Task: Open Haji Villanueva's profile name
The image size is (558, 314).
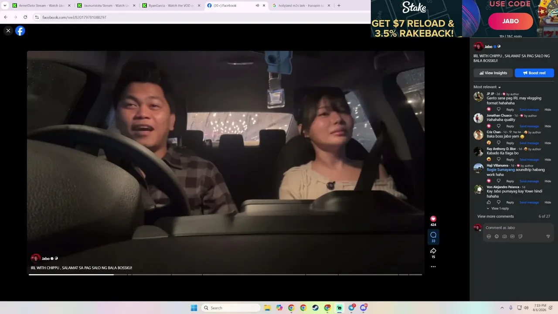Action: 497,165
